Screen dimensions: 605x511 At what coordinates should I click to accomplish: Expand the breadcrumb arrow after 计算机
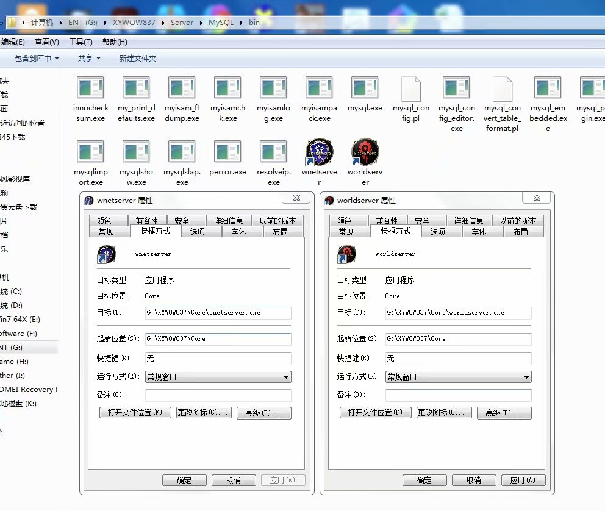(x=61, y=23)
